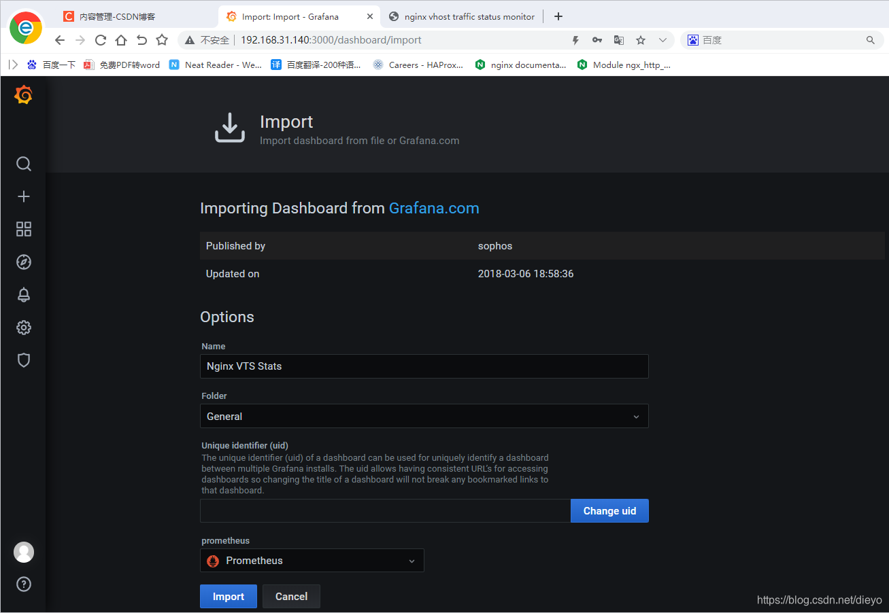The width and height of the screenshot is (889, 613).
Task: Select the Import - Grafana tab
Action: click(x=299, y=16)
